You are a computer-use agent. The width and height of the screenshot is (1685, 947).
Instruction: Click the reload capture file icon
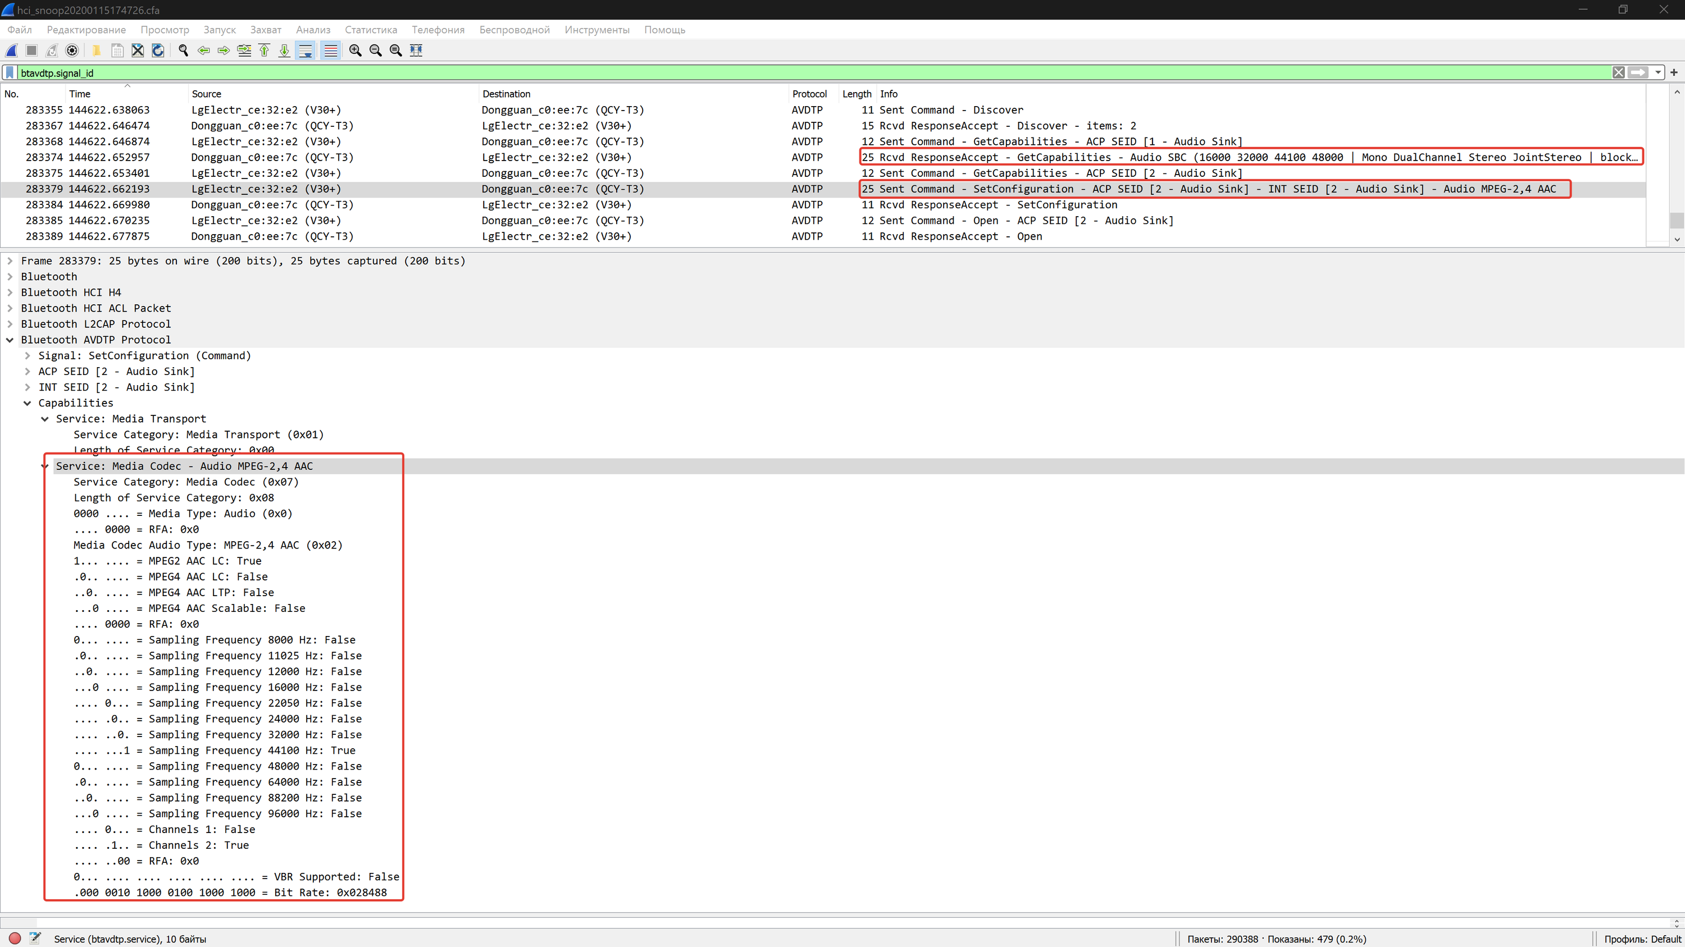[158, 51]
